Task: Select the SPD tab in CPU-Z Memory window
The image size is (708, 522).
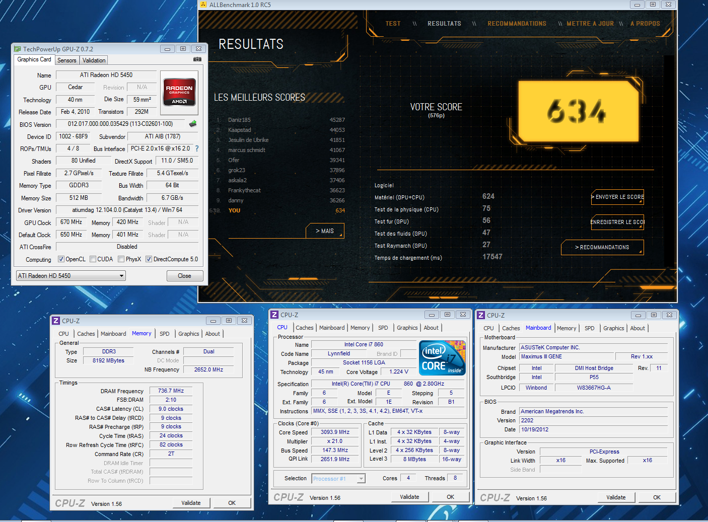Action: [x=165, y=334]
